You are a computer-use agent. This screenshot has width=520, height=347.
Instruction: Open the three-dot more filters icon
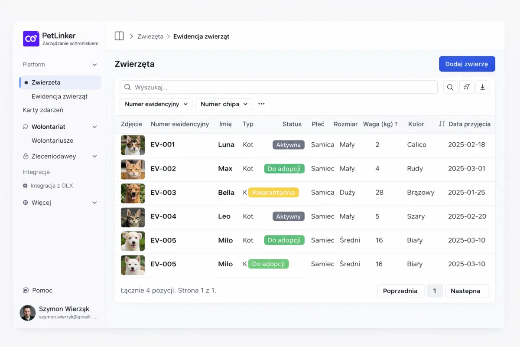261,104
